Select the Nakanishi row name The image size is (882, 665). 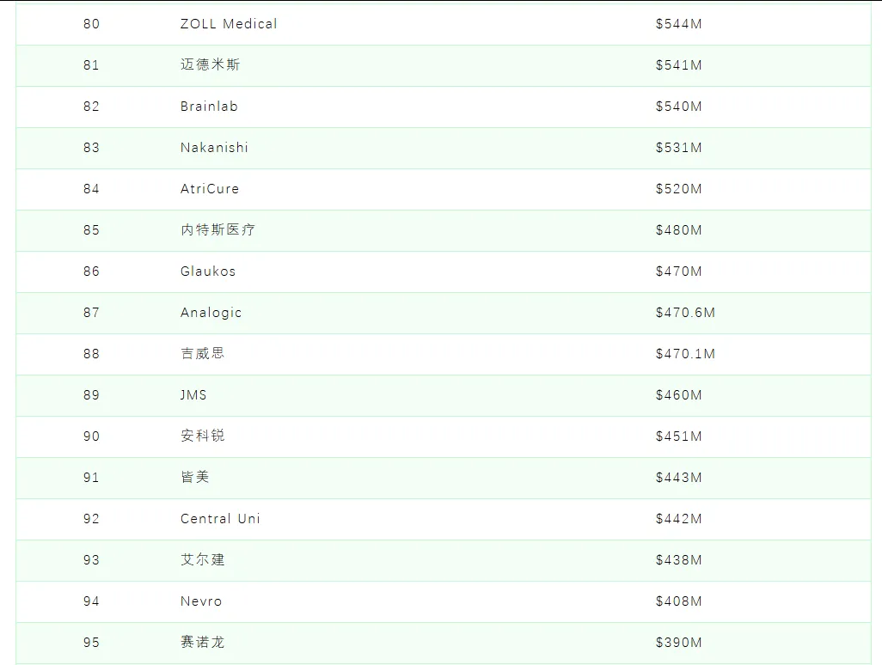coord(214,148)
